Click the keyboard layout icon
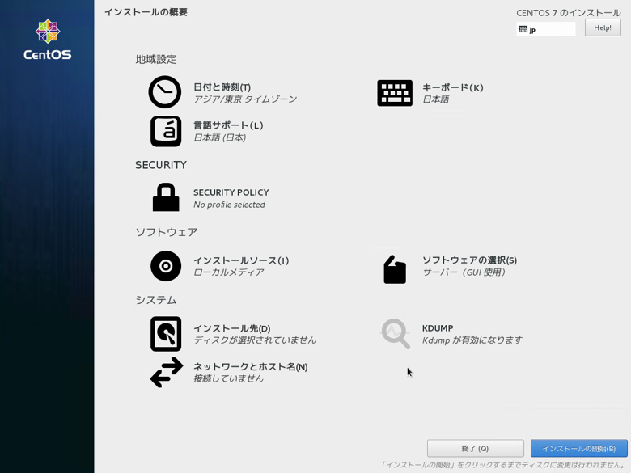Viewport: 631px width, 473px height. coord(395,93)
